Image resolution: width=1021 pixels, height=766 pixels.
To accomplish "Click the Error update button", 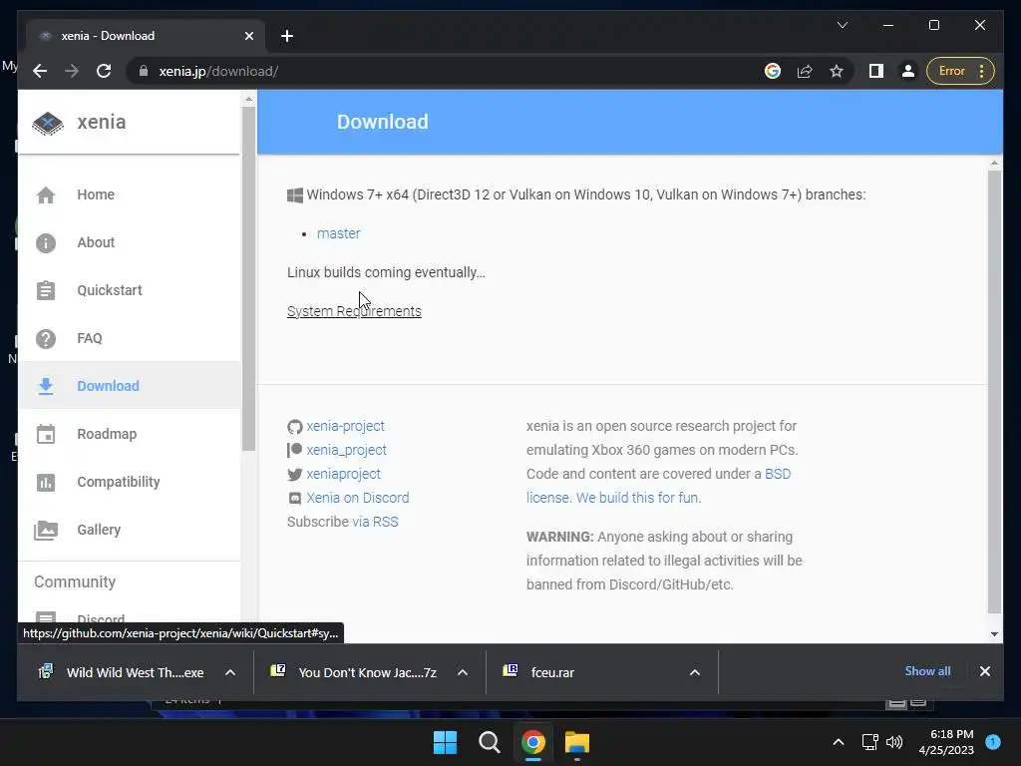I will (x=960, y=71).
